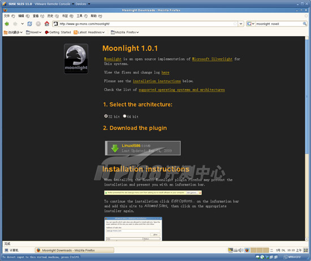The image size is (311, 261).
Task: Click the information bar example image
Action: coord(153,192)
